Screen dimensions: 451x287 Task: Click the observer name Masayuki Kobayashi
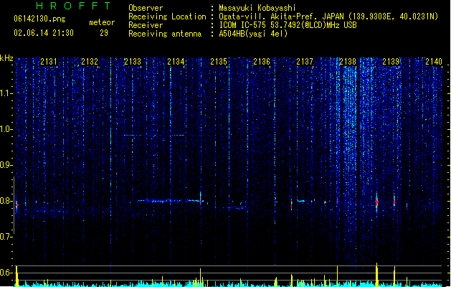(257, 8)
